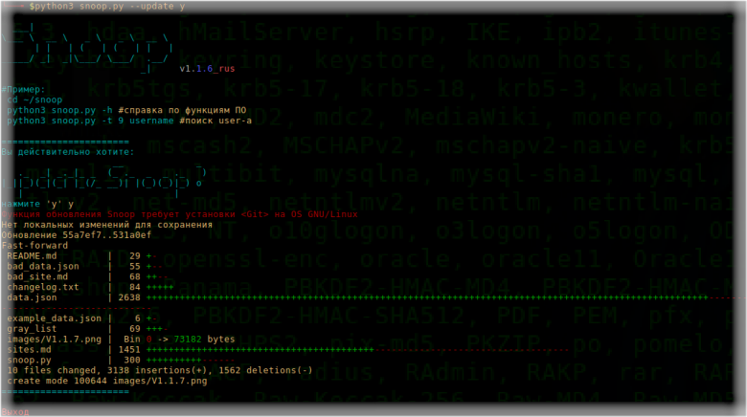Click the README.md file entry
This screenshot has width=747, height=417.
[x=32, y=256]
